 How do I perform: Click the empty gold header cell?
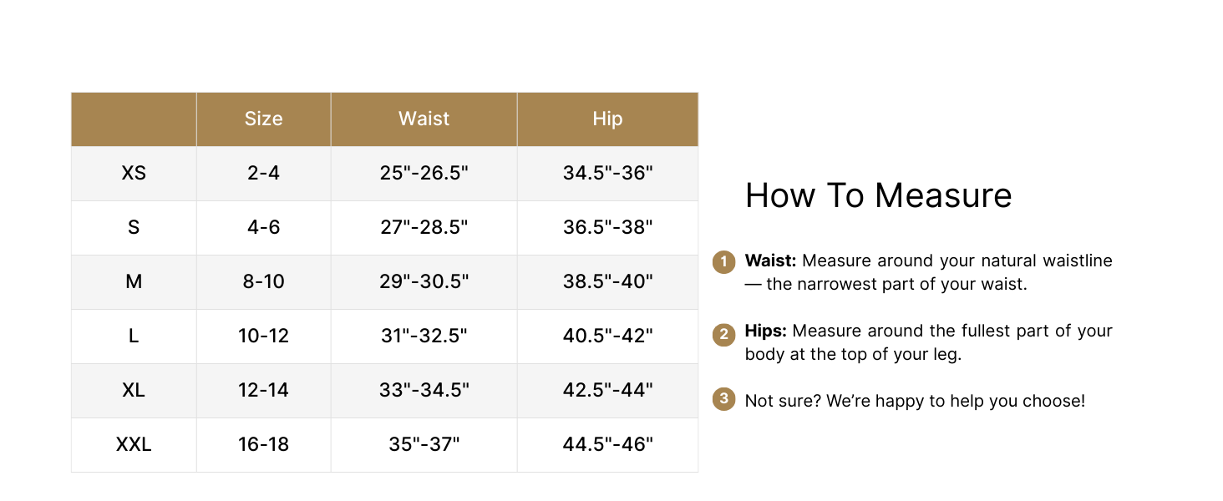pyautogui.click(x=134, y=119)
